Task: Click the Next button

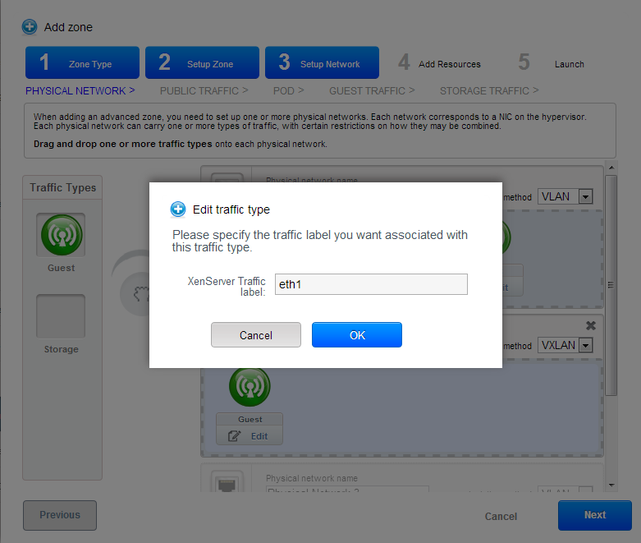Action: [x=595, y=515]
